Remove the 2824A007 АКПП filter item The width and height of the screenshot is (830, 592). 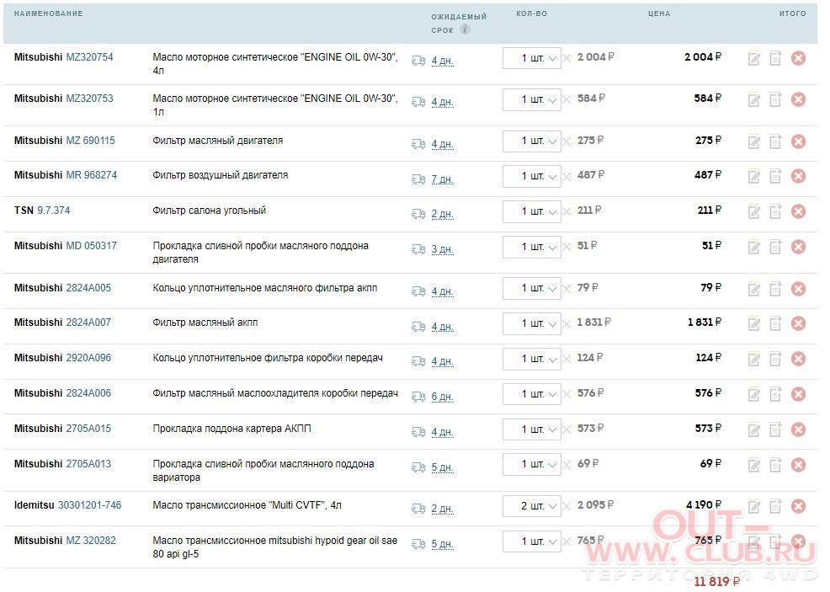798,323
